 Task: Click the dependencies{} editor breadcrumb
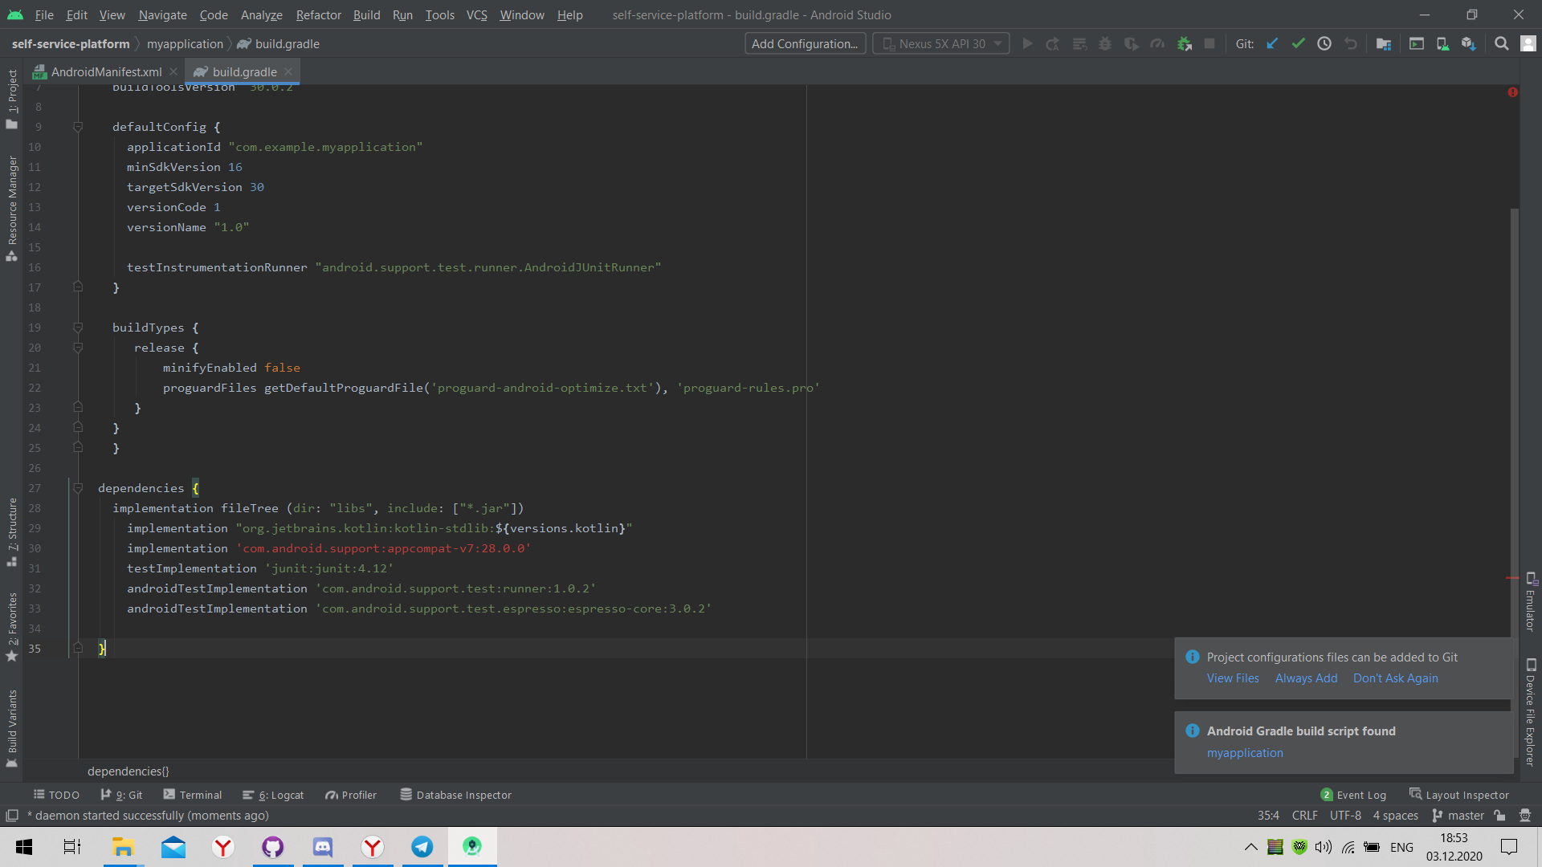click(128, 771)
